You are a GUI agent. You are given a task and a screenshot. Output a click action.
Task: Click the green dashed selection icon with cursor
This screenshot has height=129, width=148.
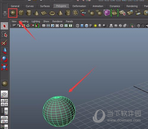(x=132, y=26)
